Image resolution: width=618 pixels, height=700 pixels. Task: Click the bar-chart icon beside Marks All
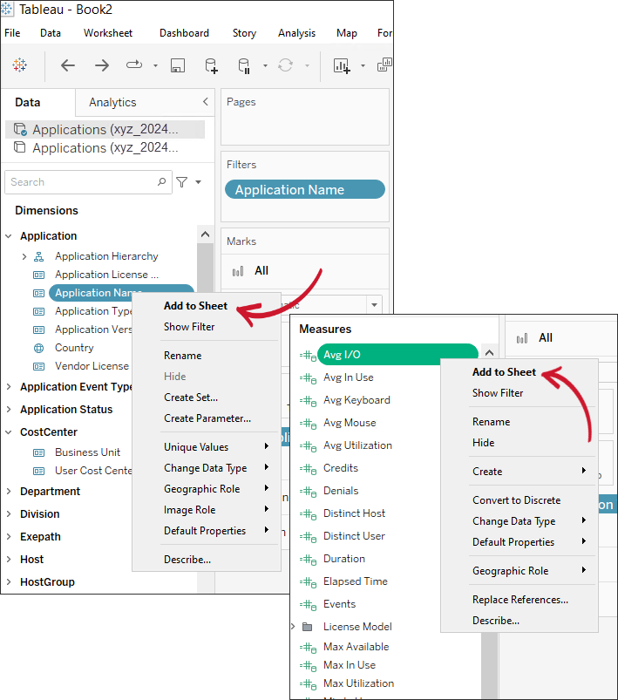[238, 271]
